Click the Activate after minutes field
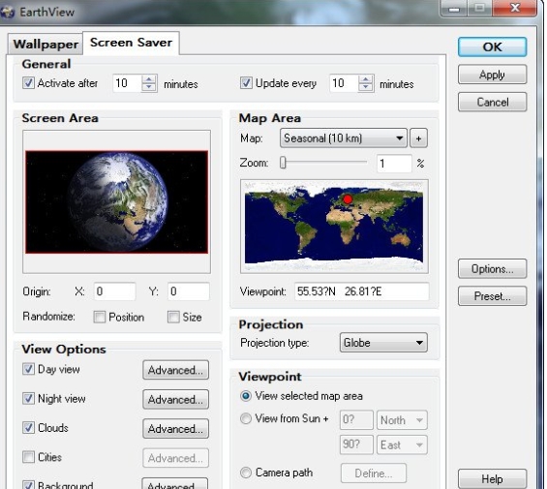Viewport: 547px width, 489px height. tap(128, 83)
